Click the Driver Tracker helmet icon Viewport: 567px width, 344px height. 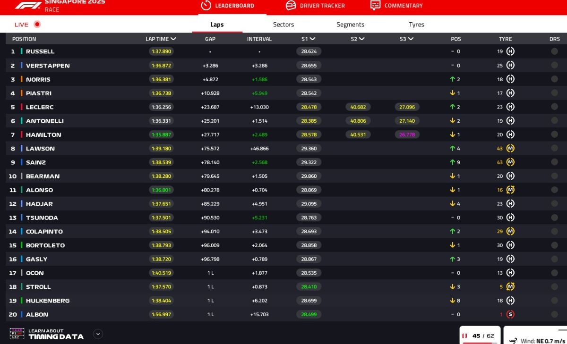click(291, 5)
